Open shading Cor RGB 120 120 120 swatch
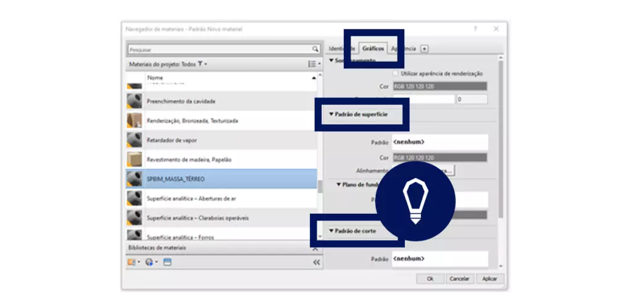The height and width of the screenshot is (308, 632). click(x=439, y=86)
